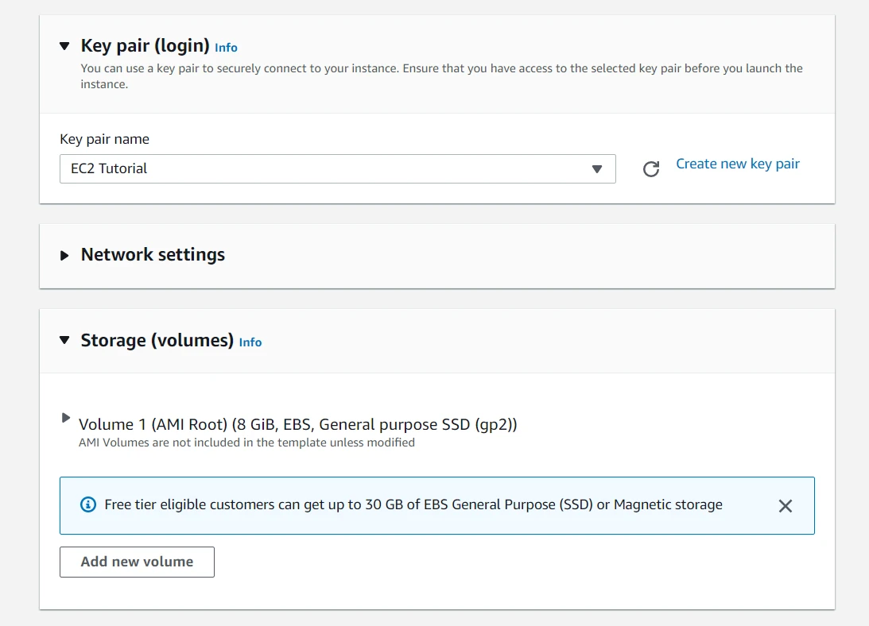
Task: Open the Key pair name dropdown
Action: click(337, 168)
